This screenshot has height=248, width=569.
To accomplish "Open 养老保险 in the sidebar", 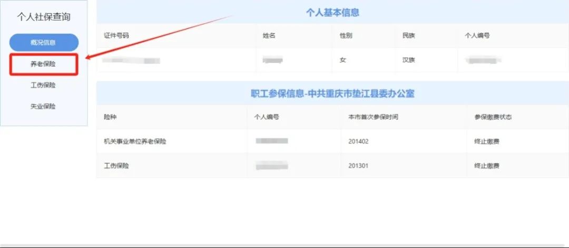I will [x=43, y=64].
